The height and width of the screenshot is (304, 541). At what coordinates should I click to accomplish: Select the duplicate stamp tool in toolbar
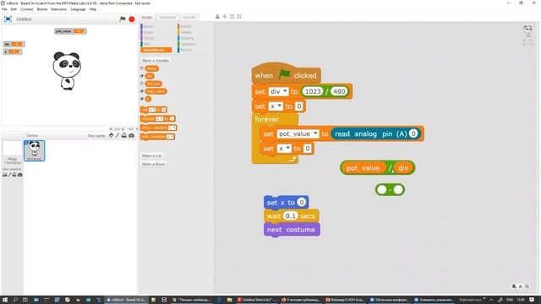217,17
